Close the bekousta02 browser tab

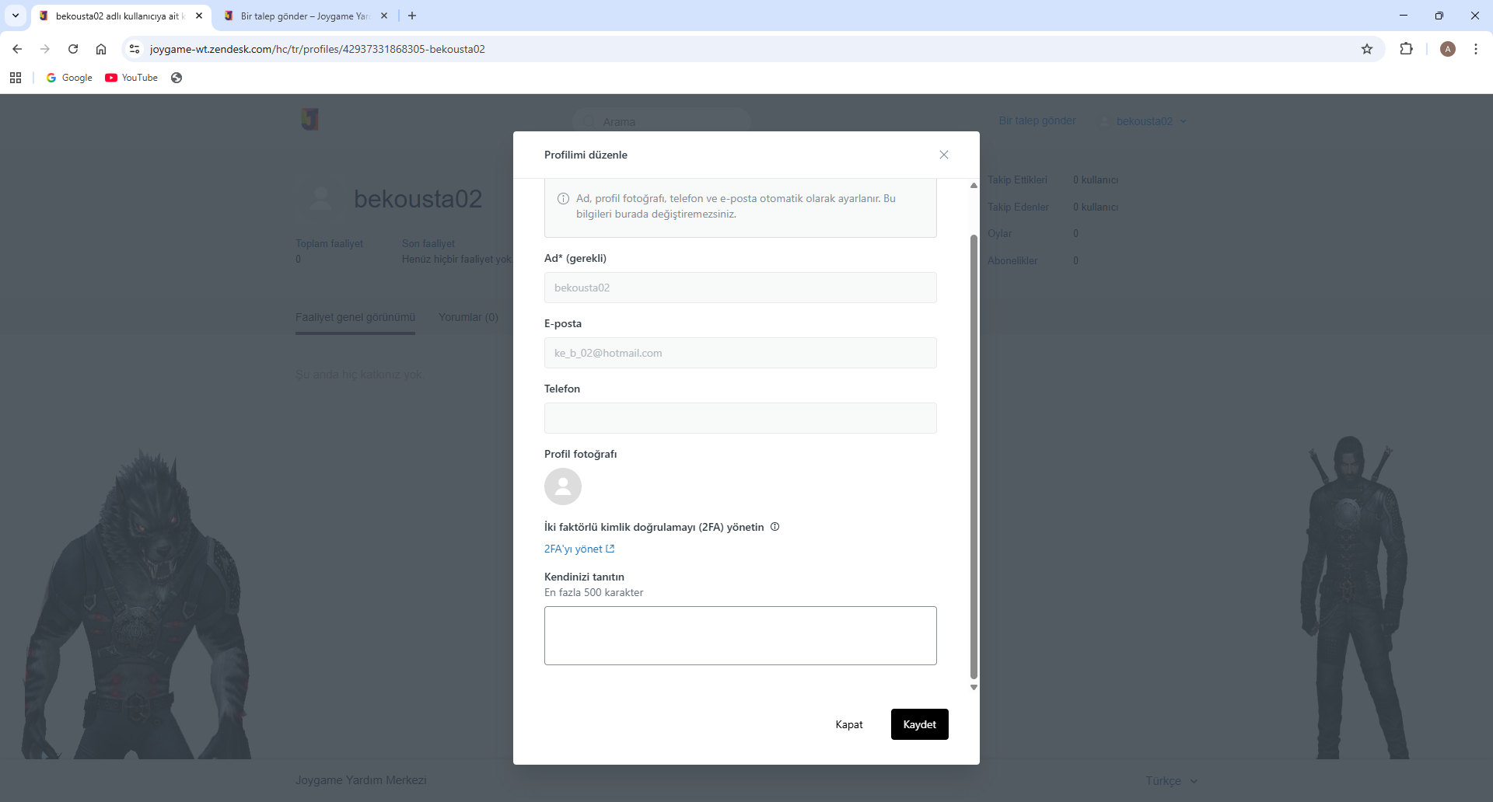coord(199,16)
